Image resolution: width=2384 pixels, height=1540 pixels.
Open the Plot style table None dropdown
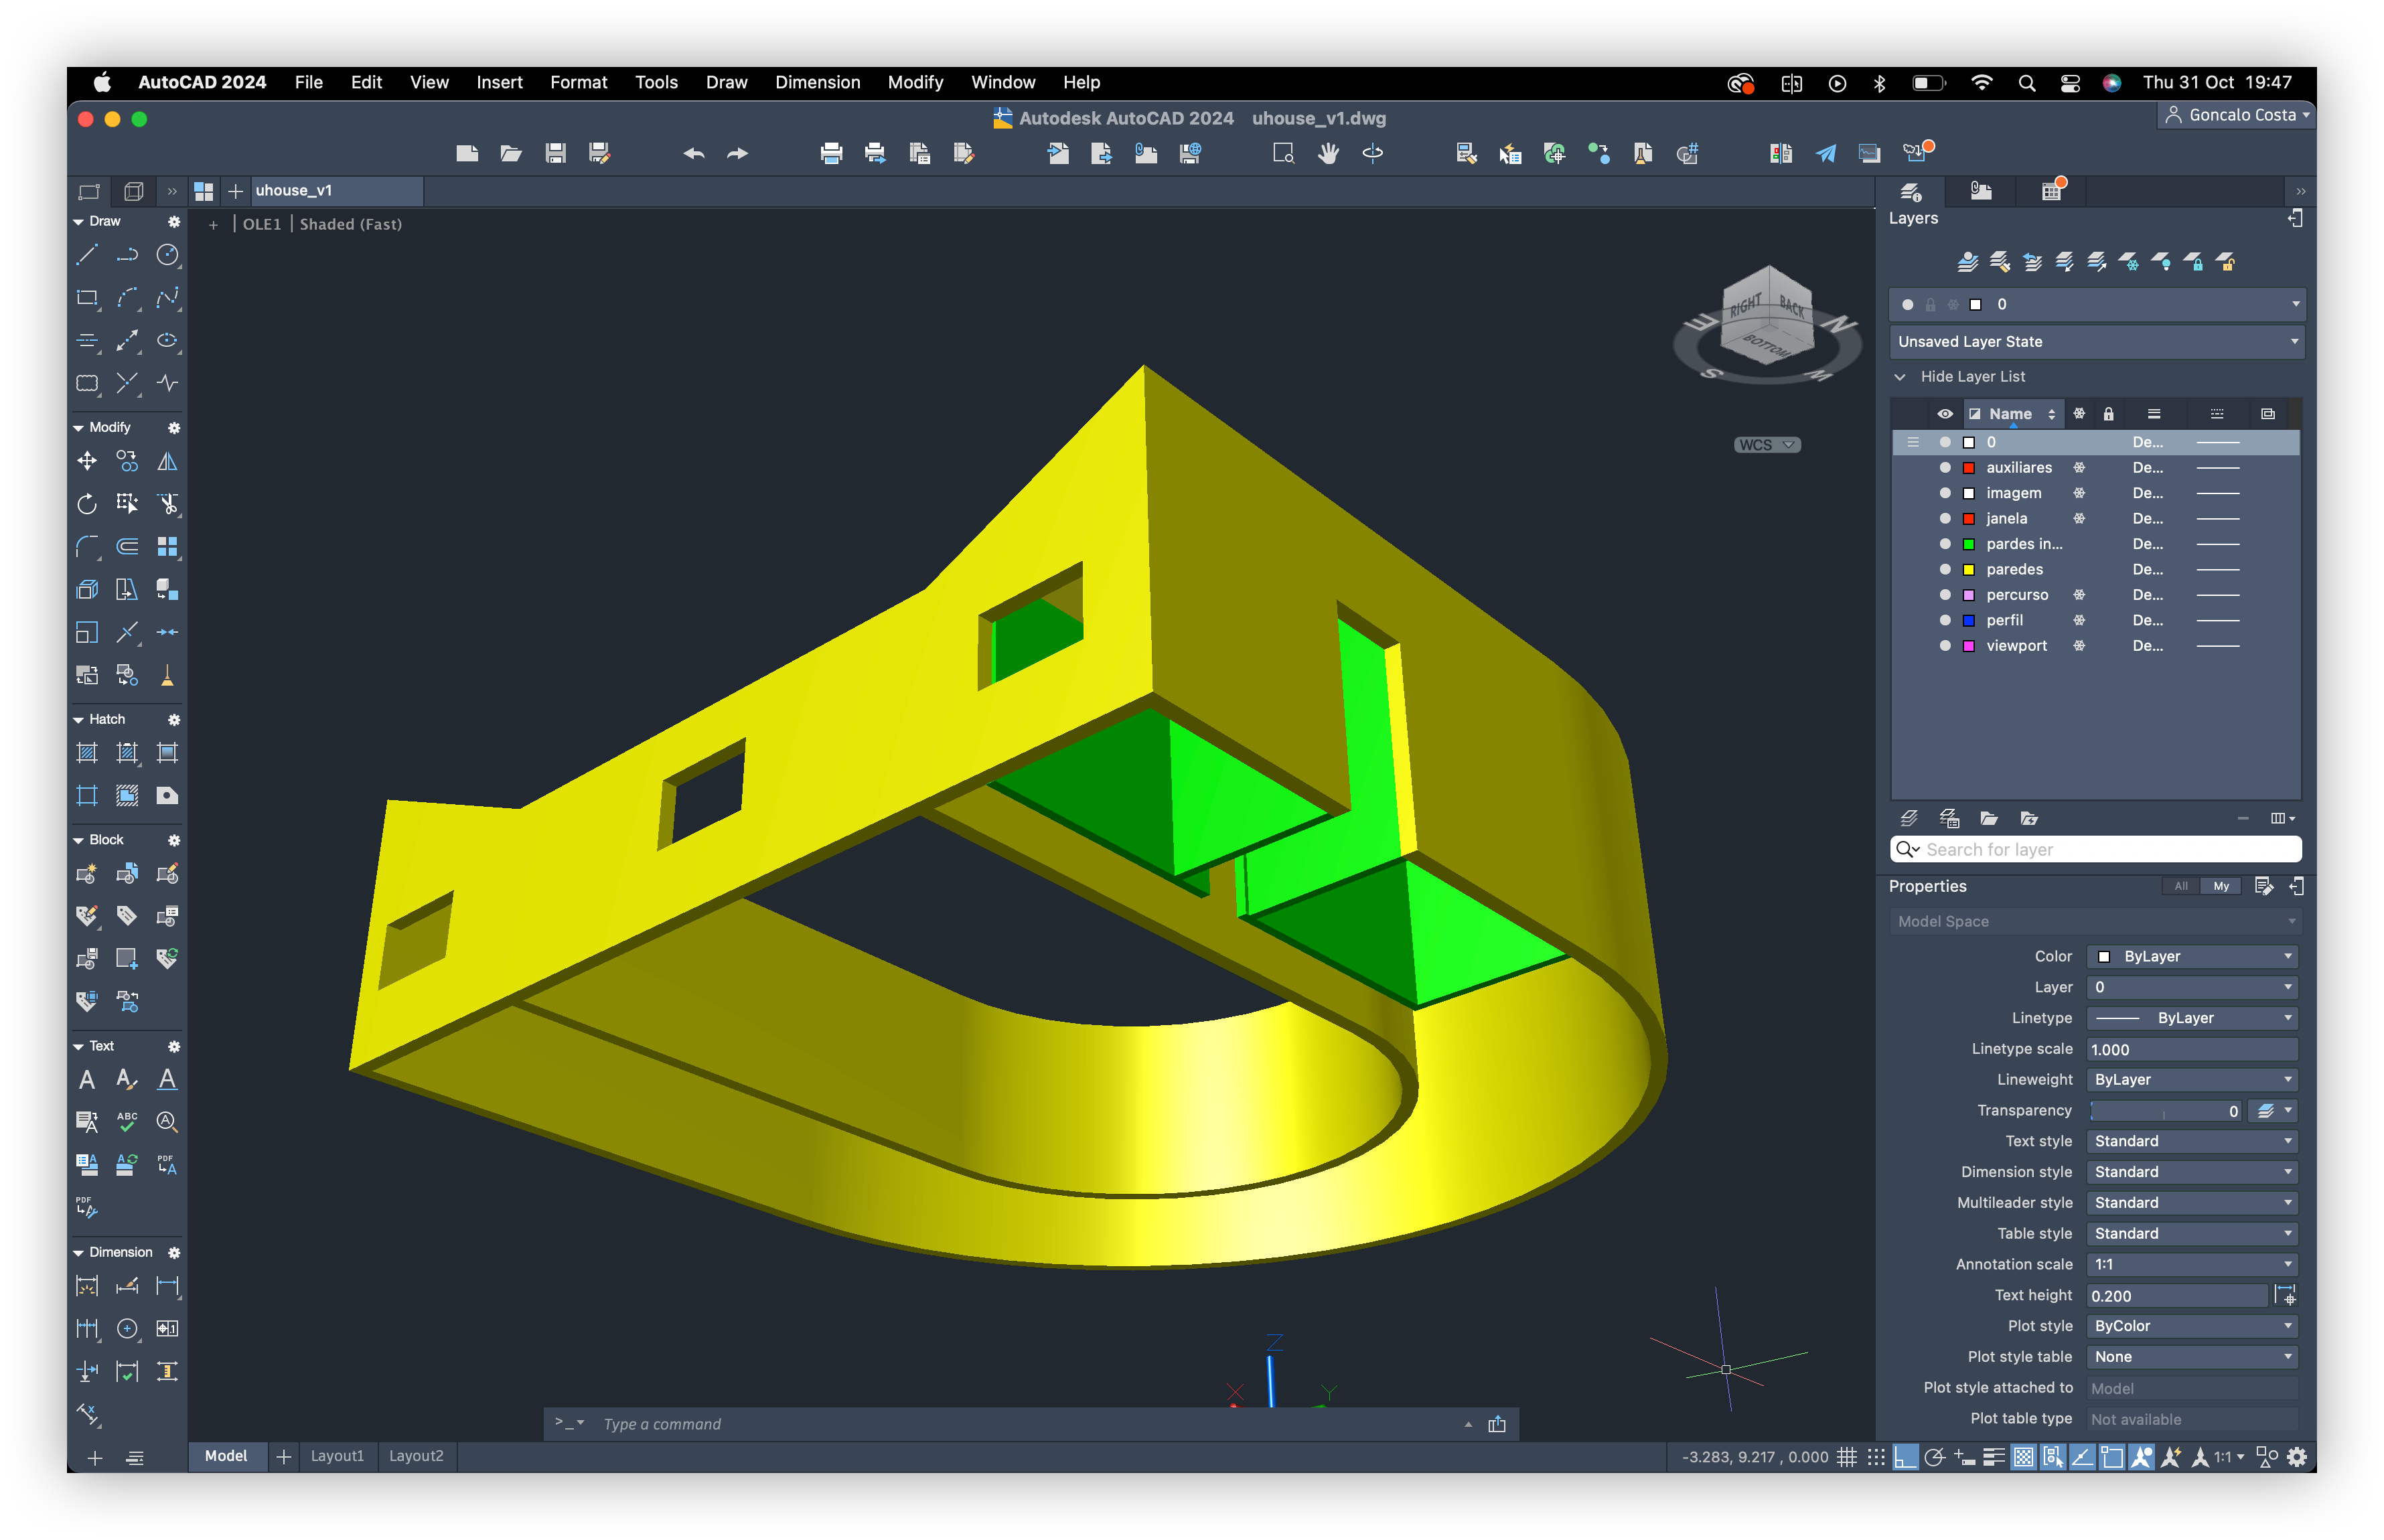2192,1357
